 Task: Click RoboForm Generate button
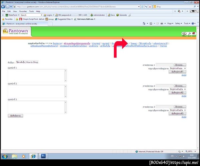tap(122, 15)
